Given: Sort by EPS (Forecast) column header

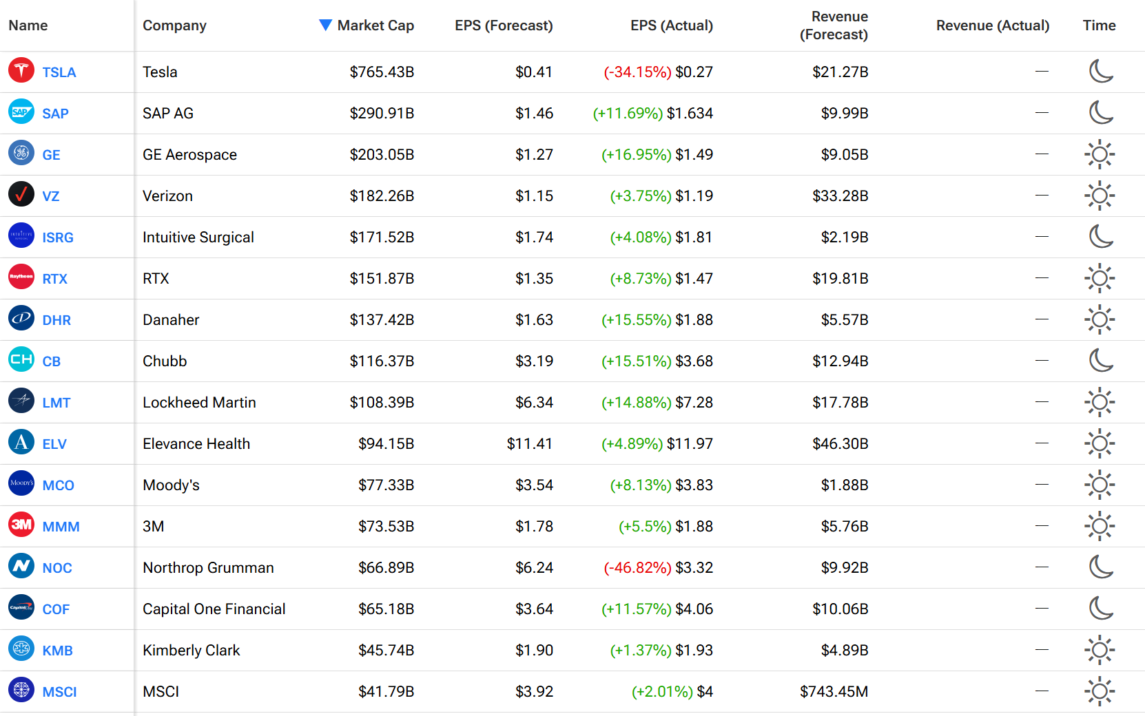Looking at the screenshot, I should 504,25.
